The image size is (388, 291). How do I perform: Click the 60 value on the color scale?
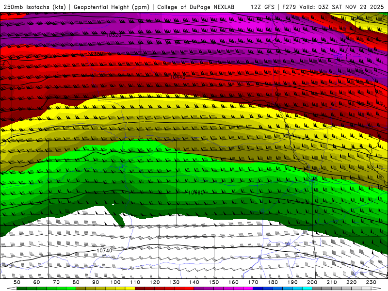click(37, 282)
